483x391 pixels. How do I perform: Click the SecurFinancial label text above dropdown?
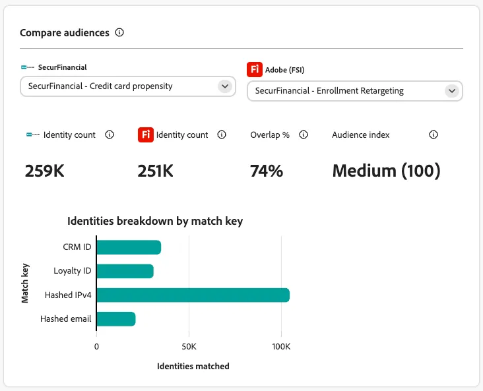pos(62,67)
